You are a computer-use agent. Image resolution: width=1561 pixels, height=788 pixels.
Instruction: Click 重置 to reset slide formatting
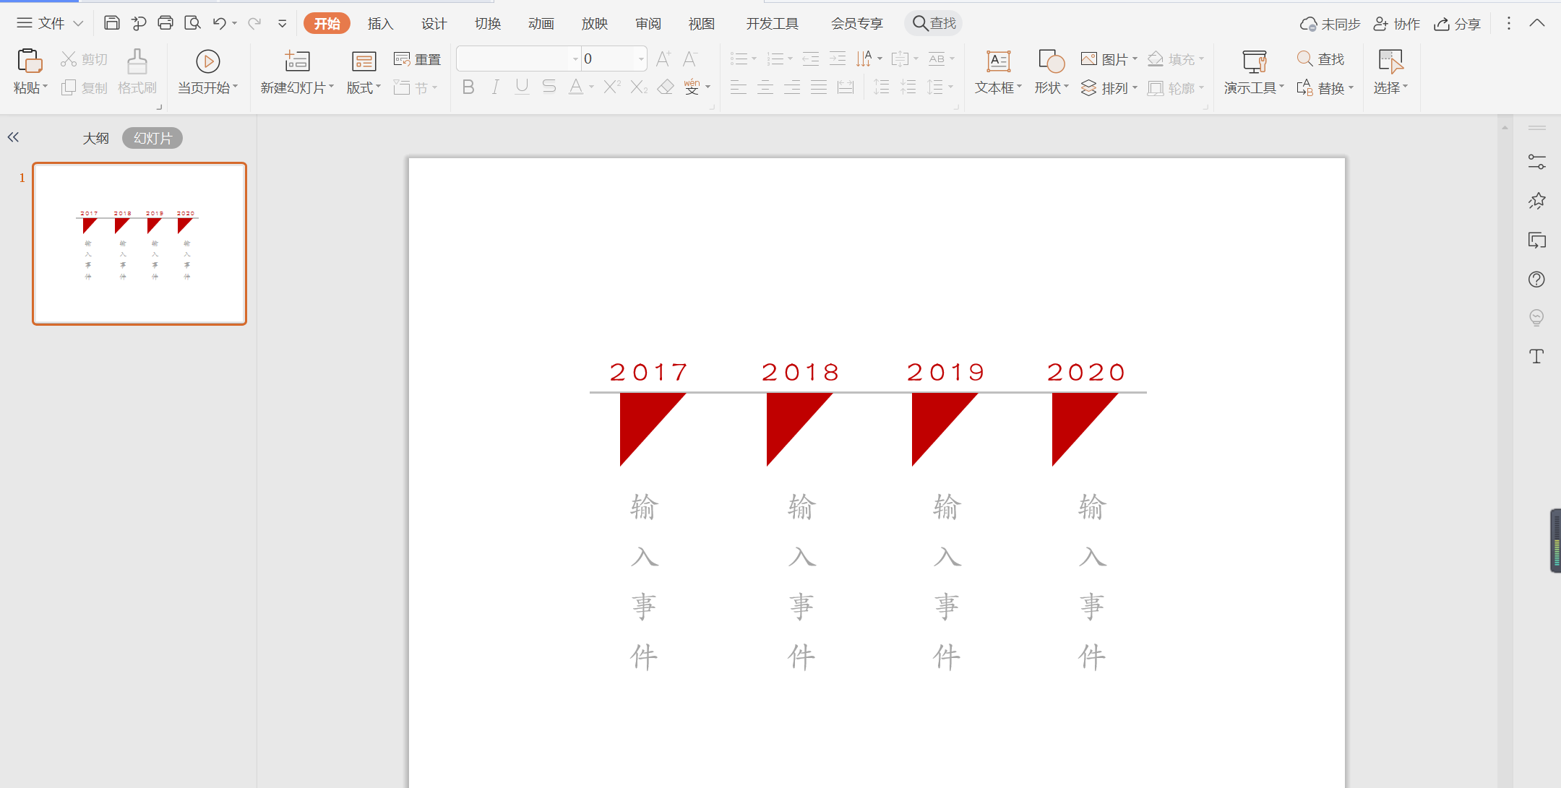[x=418, y=59]
